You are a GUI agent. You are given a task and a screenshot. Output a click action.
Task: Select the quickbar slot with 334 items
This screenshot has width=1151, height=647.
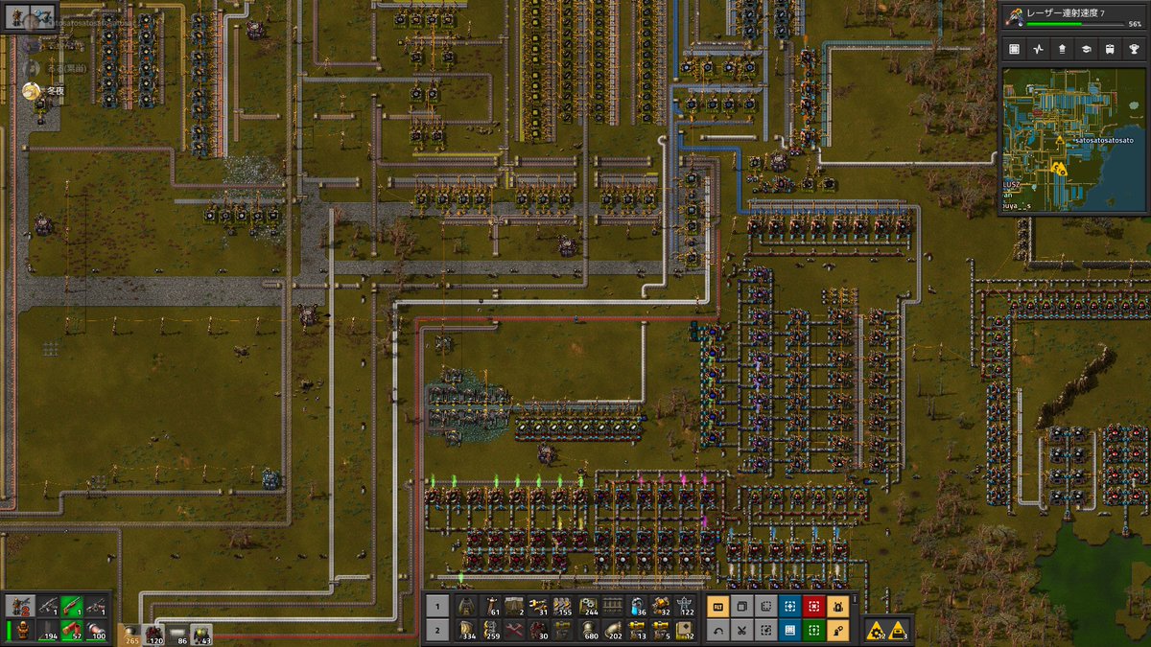[465, 630]
